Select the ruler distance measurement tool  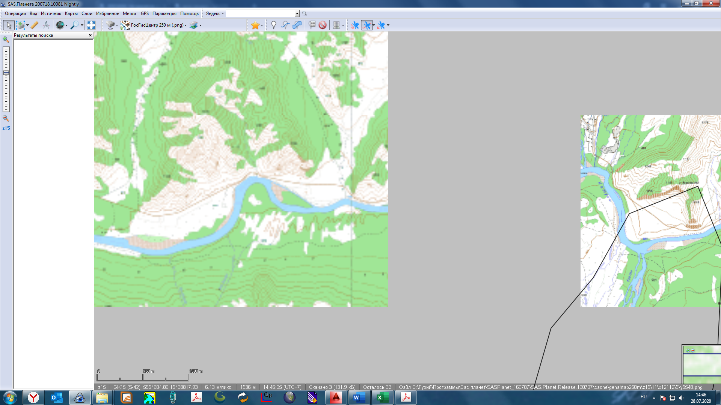(x=34, y=25)
